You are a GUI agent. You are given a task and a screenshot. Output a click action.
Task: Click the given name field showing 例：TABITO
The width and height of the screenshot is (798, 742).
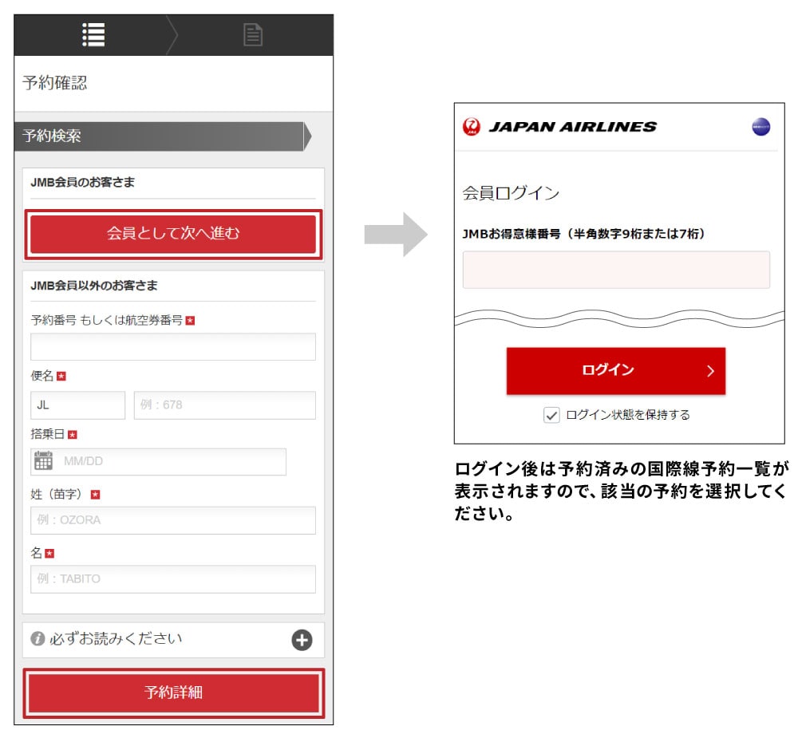[173, 579]
